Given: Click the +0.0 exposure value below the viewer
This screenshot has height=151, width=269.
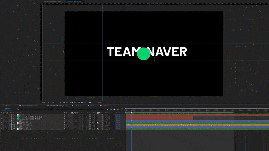Looking at the screenshot, I should 85,102.
